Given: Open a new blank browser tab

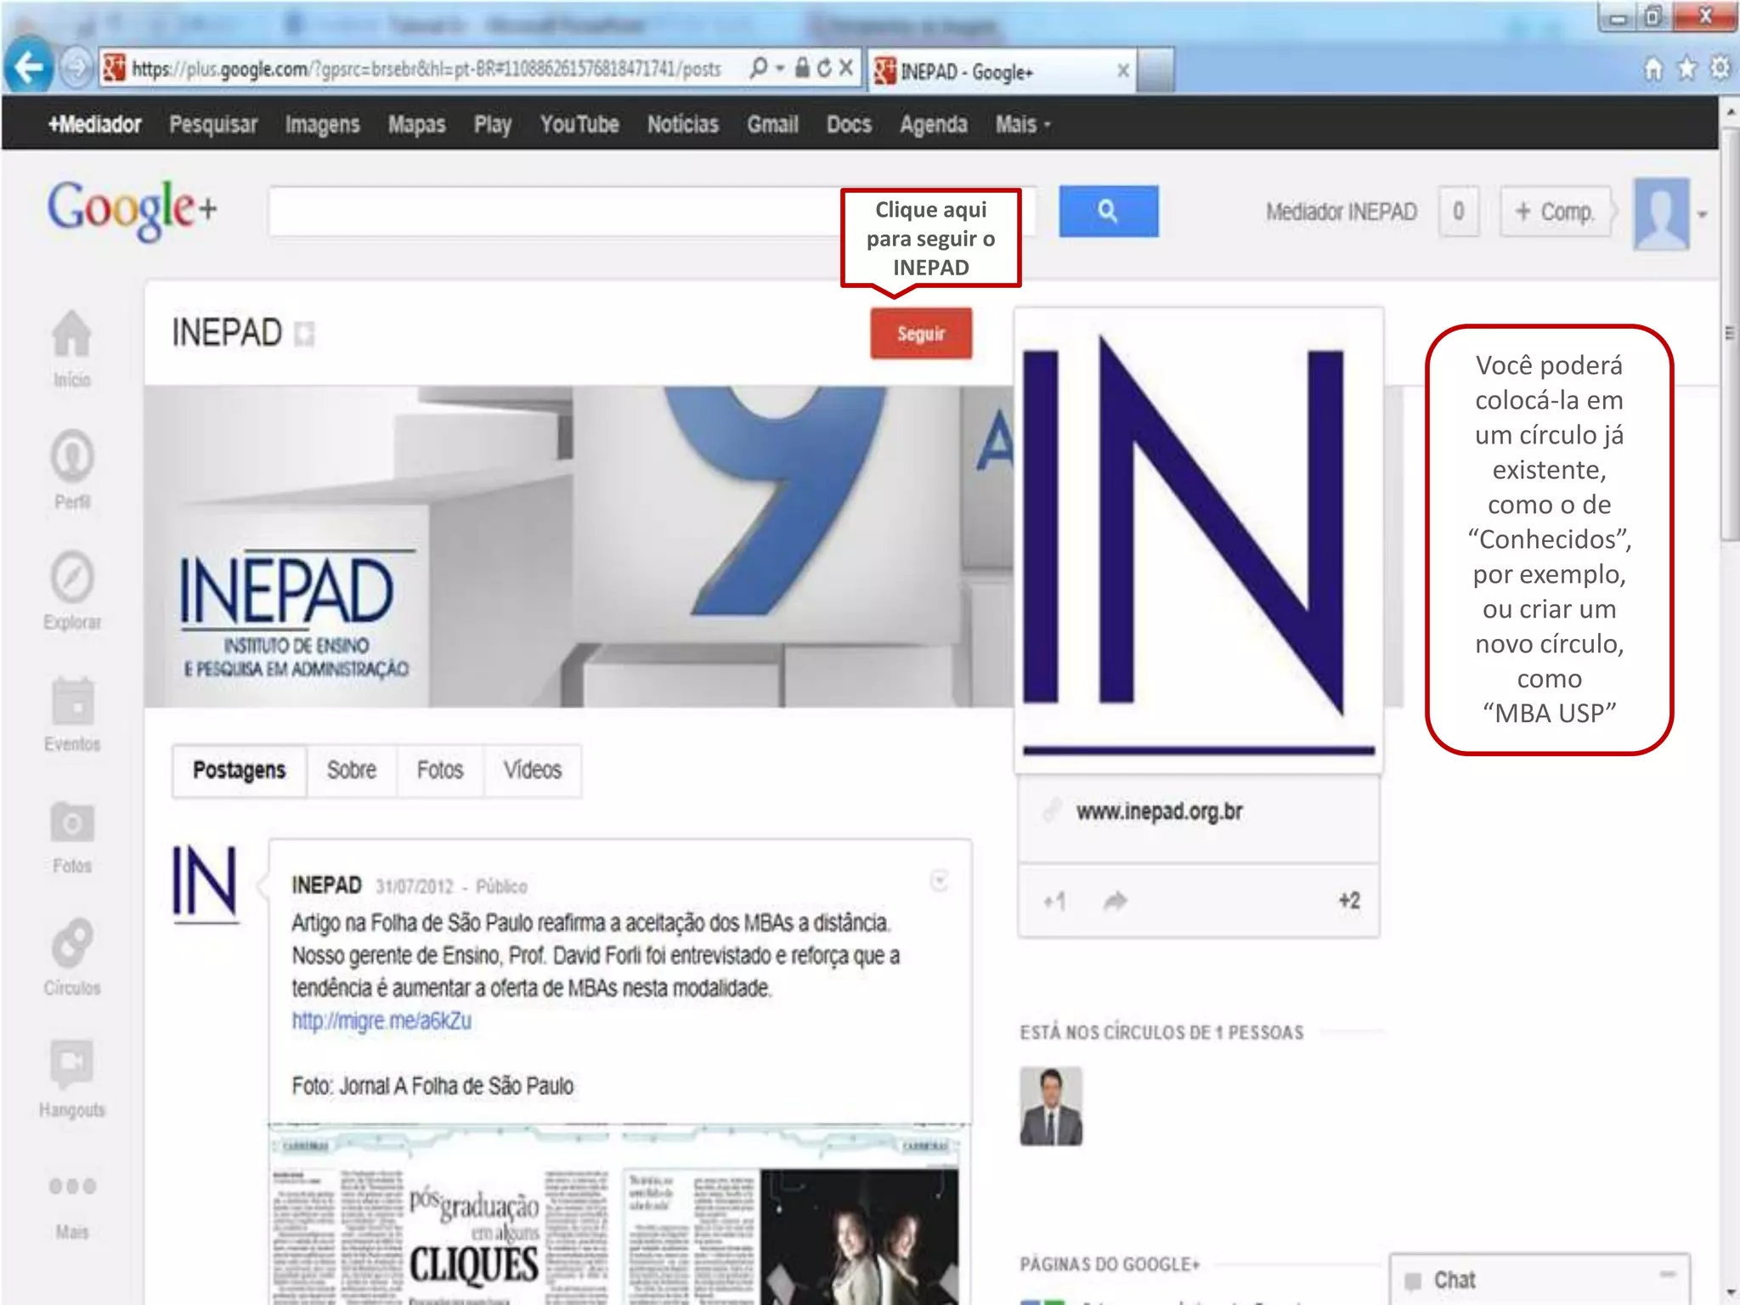Looking at the screenshot, I should (x=1155, y=71).
